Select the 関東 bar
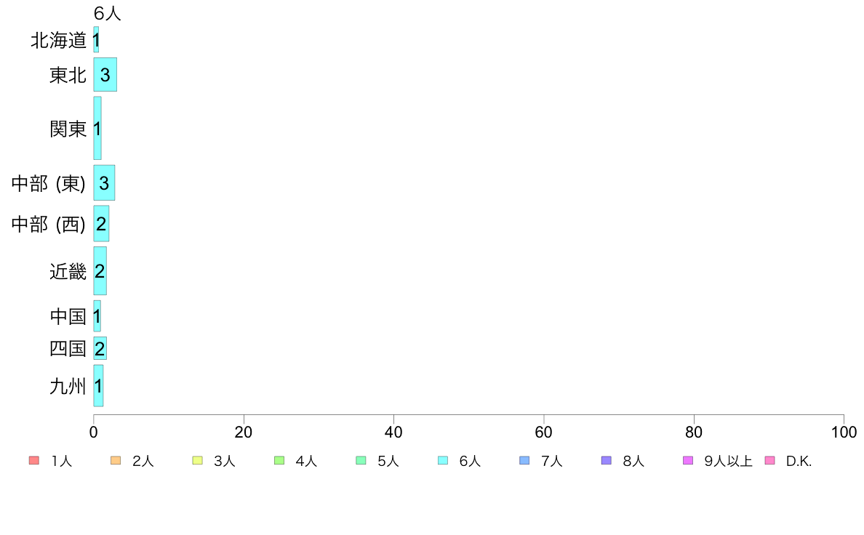864x535 pixels. coord(97,129)
